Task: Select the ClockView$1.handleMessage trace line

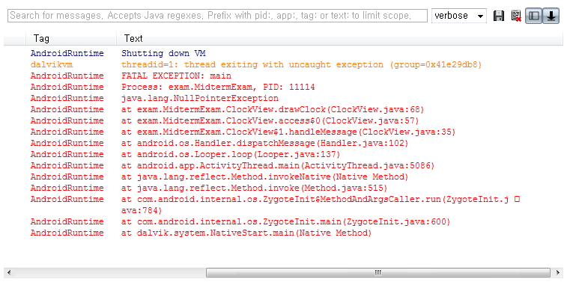Action: pyautogui.click(x=283, y=132)
